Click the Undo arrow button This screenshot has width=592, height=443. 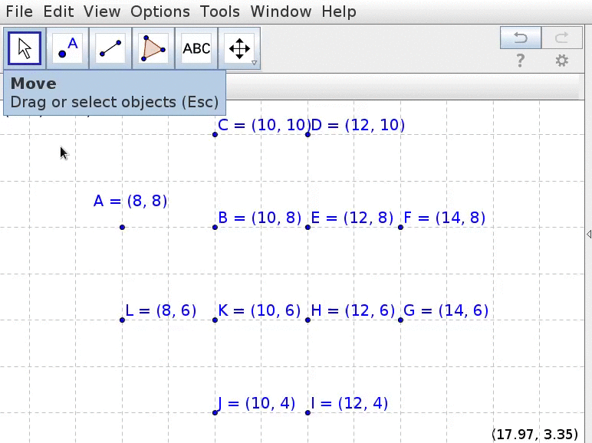pos(521,37)
